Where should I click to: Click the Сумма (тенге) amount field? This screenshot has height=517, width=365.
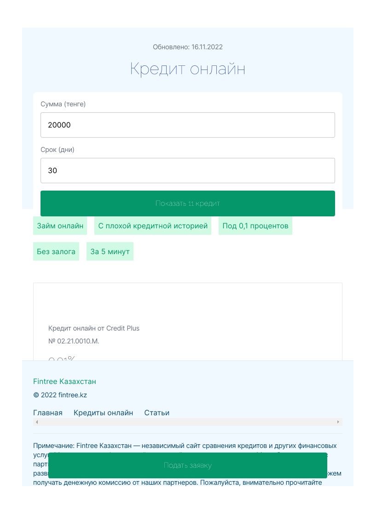pos(187,125)
